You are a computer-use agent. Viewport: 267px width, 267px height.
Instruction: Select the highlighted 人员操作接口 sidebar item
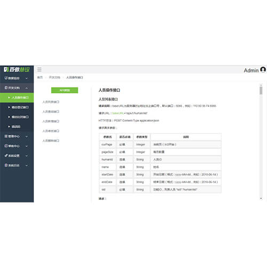[17, 98]
